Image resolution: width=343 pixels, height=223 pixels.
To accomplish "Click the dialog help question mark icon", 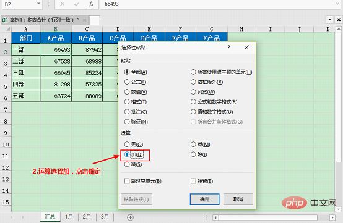I will [x=228, y=48].
